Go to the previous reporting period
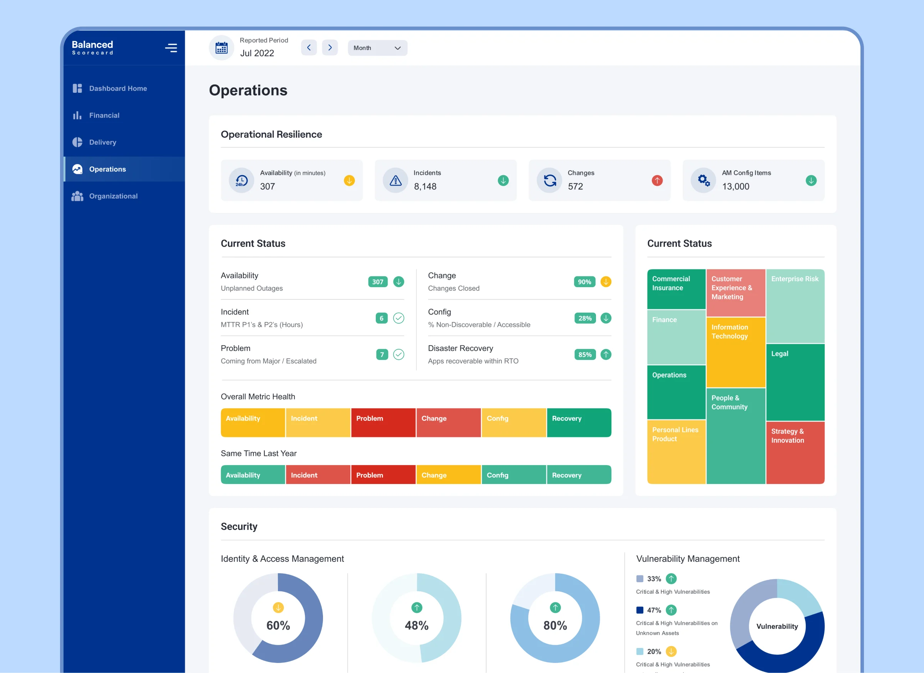924x673 pixels. tap(309, 48)
